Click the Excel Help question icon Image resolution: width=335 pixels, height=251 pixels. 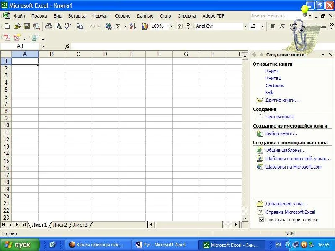pyautogui.click(x=180, y=26)
